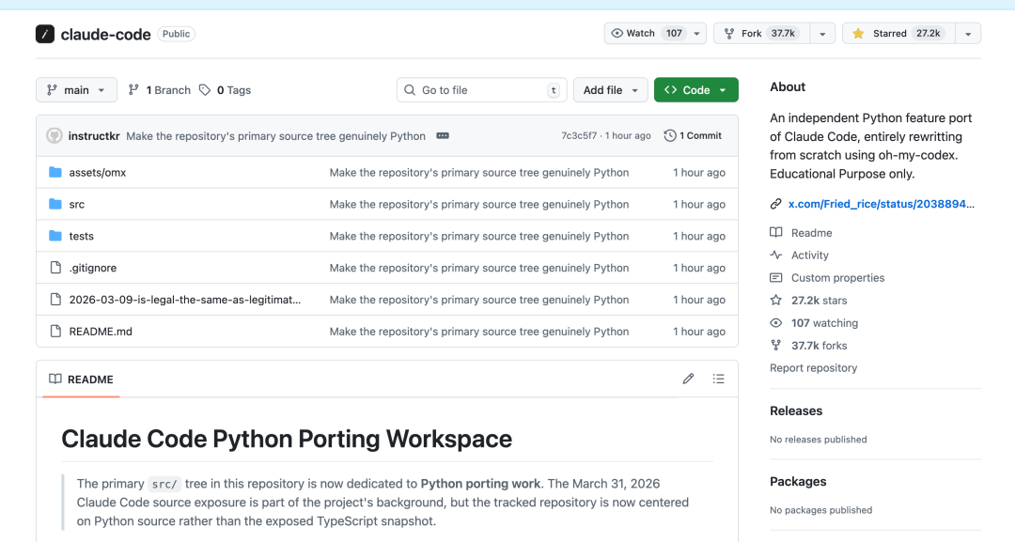Click the link chain icon in About

(x=775, y=204)
